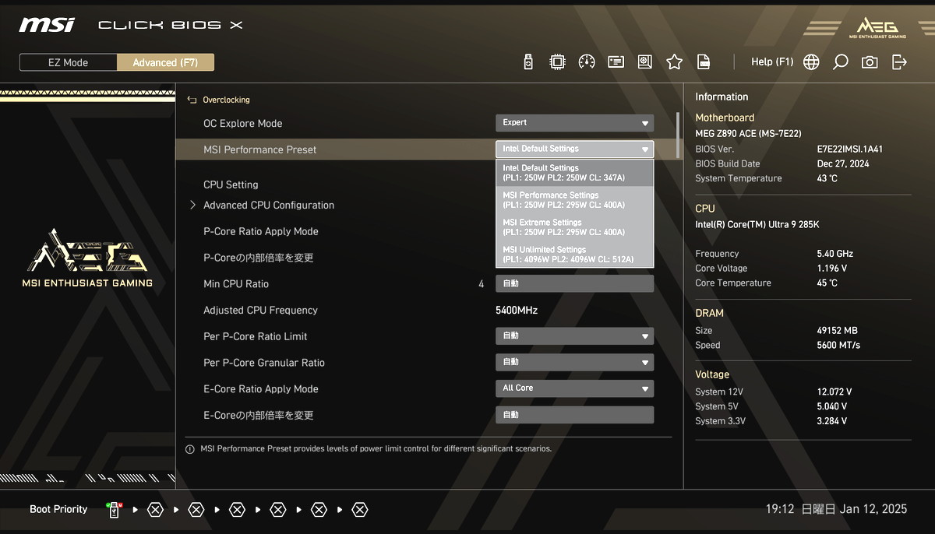Screen dimensions: 935x534
Task: Go back using the Overclocking arrow icon
Action: (x=192, y=100)
